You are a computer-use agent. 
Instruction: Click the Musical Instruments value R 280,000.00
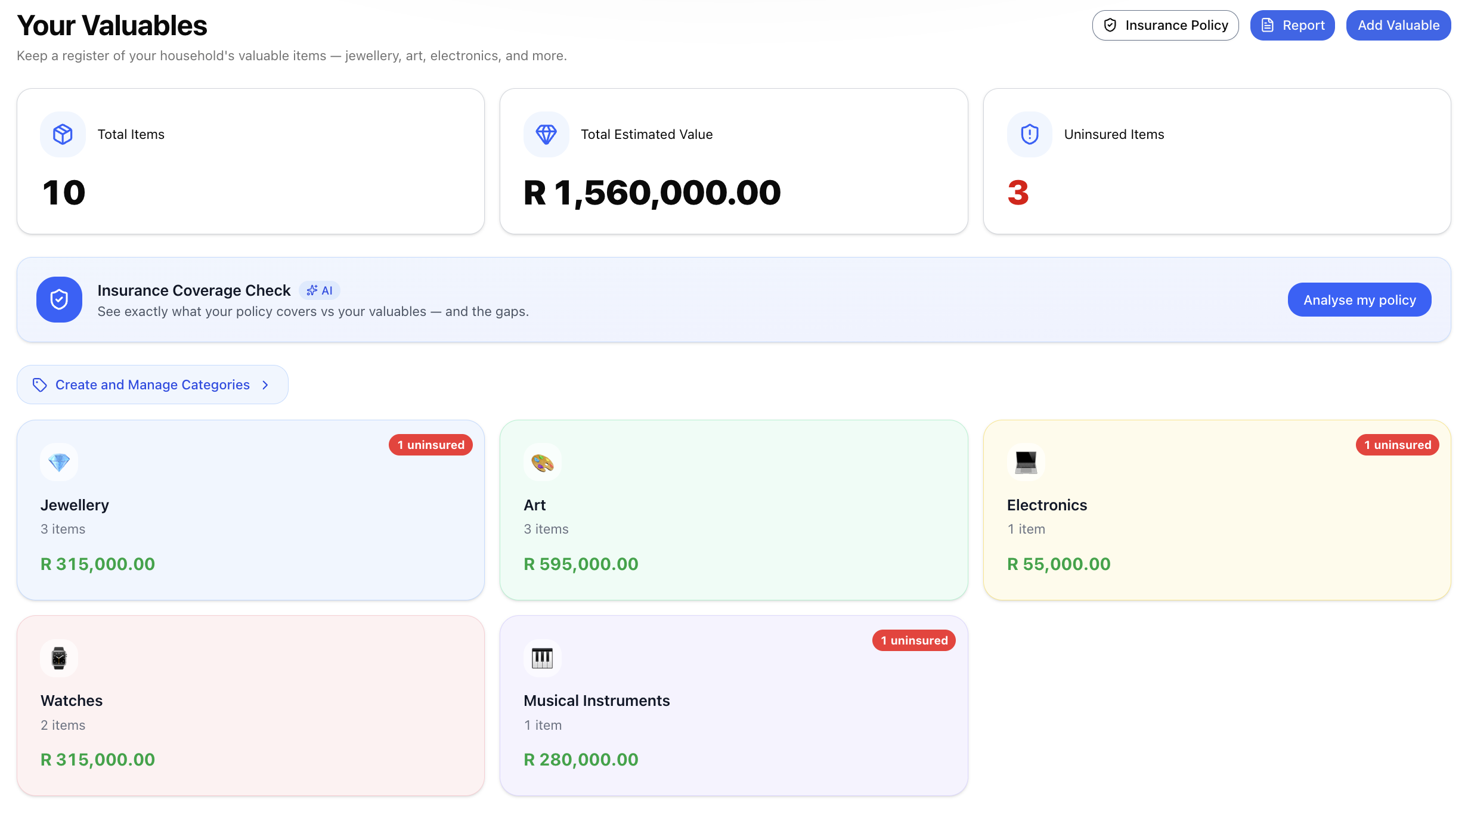[581, 760]
